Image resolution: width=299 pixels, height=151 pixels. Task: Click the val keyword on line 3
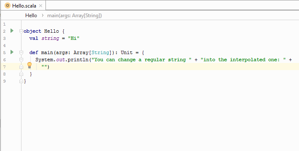pos(34,38)
